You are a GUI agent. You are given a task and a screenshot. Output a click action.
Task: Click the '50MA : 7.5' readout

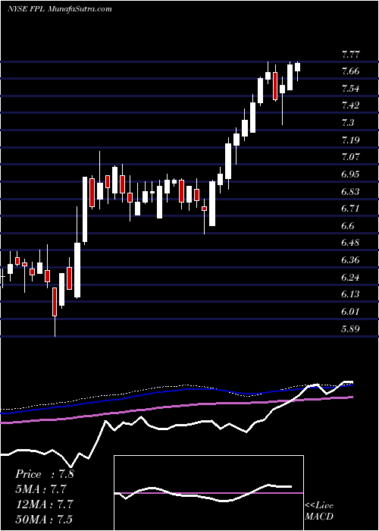(x=43, y=519)
